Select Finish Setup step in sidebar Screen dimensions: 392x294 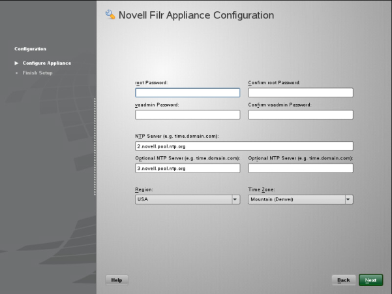tap(37, 73)
